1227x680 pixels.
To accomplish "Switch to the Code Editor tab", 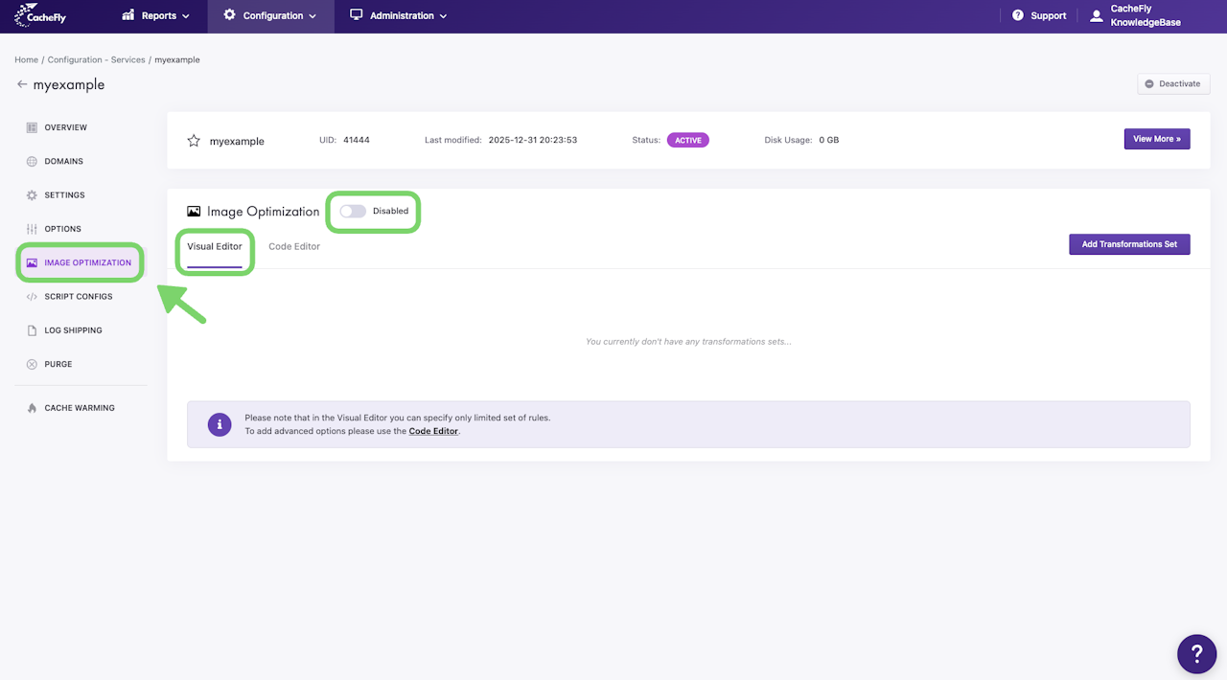I will click(294, 247).
